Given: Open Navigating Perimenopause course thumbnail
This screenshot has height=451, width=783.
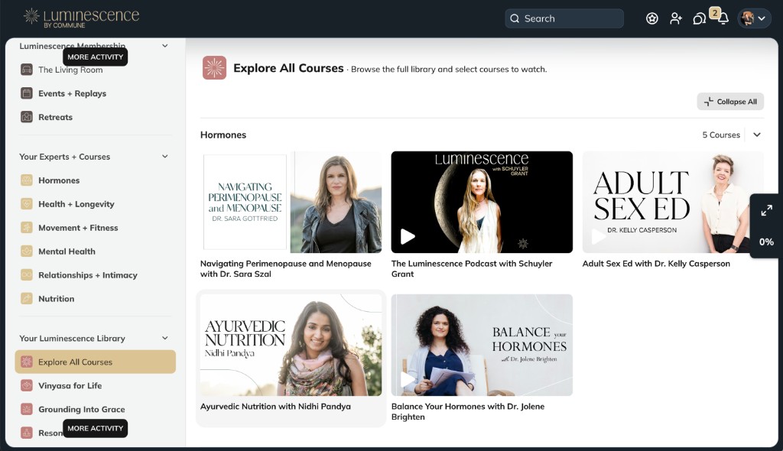Looking at the screenshot, I should pyautogui.click(x=291, y=202).
